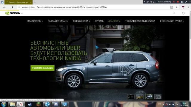This screenshot has width=191, height=107.
Task: Open the ДРАЙВЕРЫ menu item
Action: [x=114, y=21]
